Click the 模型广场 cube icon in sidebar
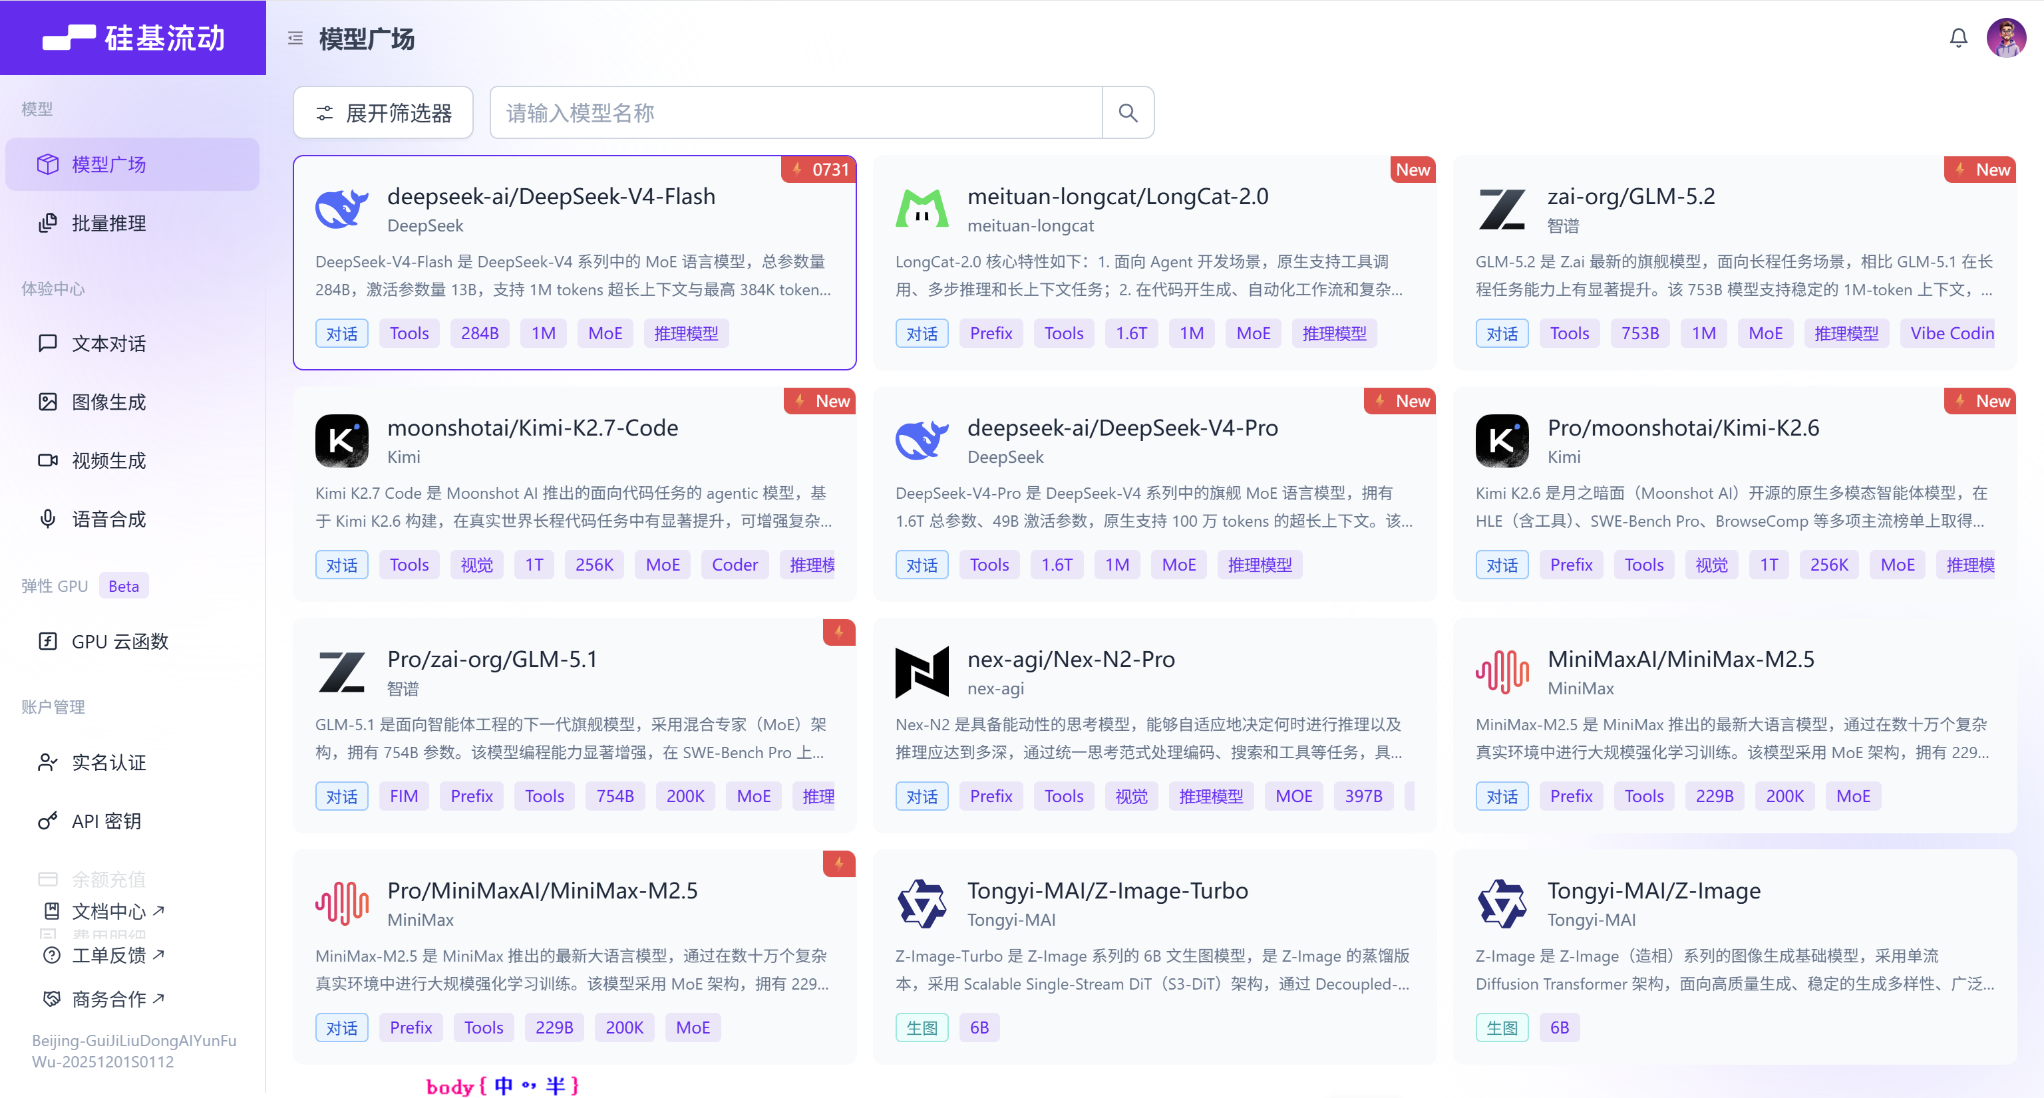 point(48,164)
